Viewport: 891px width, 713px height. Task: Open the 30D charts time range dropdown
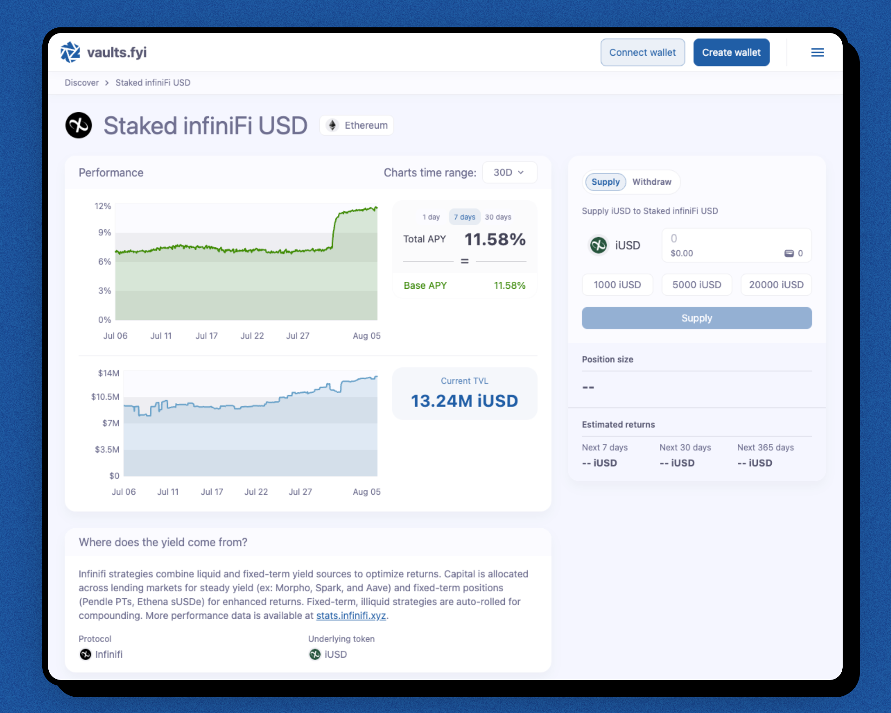(x=510, y=172)
